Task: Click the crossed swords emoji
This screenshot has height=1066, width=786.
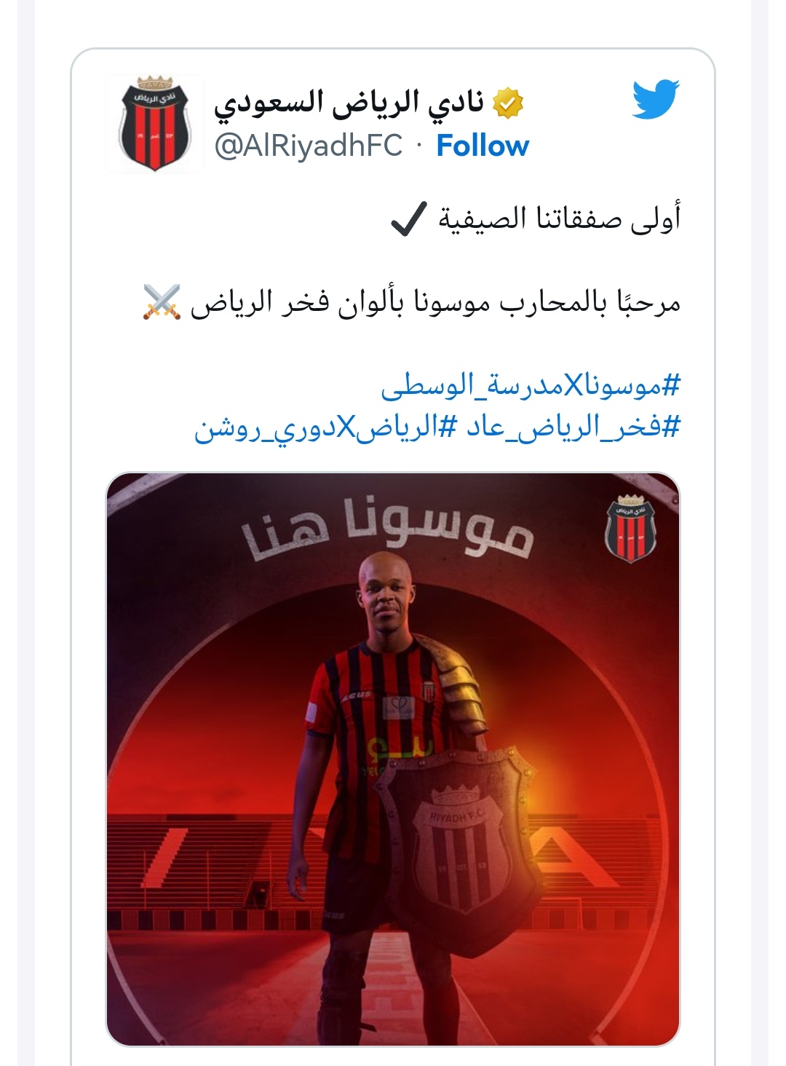Action: point(162,301)
